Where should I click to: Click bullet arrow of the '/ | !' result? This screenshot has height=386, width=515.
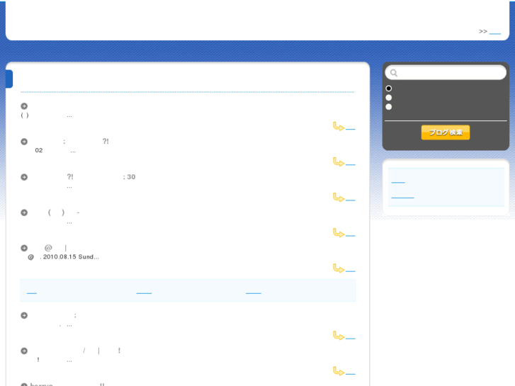pos(24,351)
